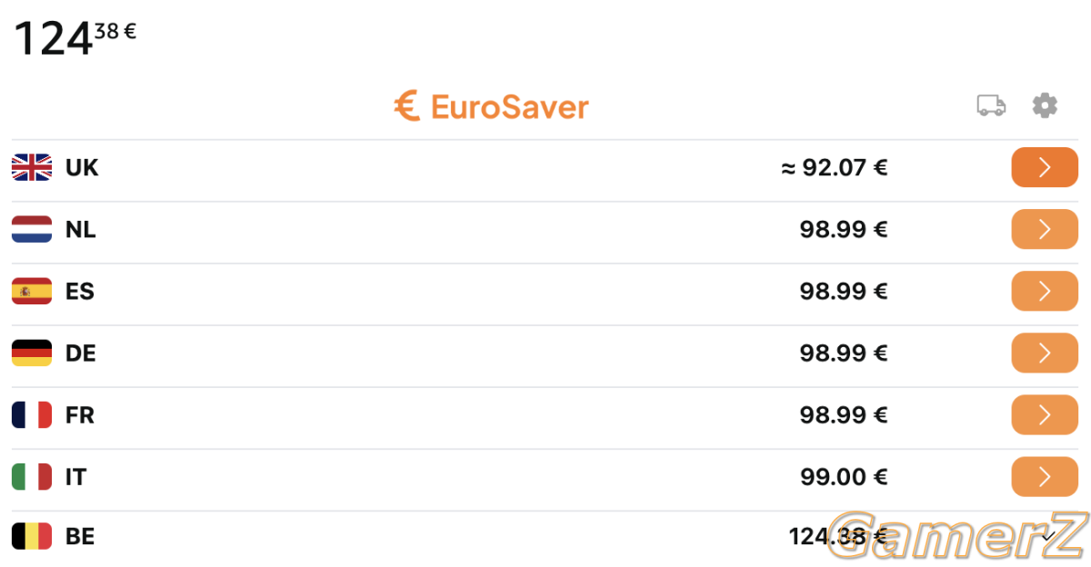Select the Italy flag icon
The height and width of the screenshot is (567, 1091).
pos(32,476)
